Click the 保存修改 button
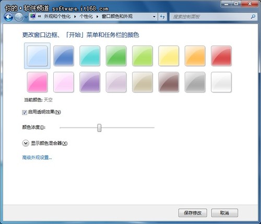 tap(193, 213)
